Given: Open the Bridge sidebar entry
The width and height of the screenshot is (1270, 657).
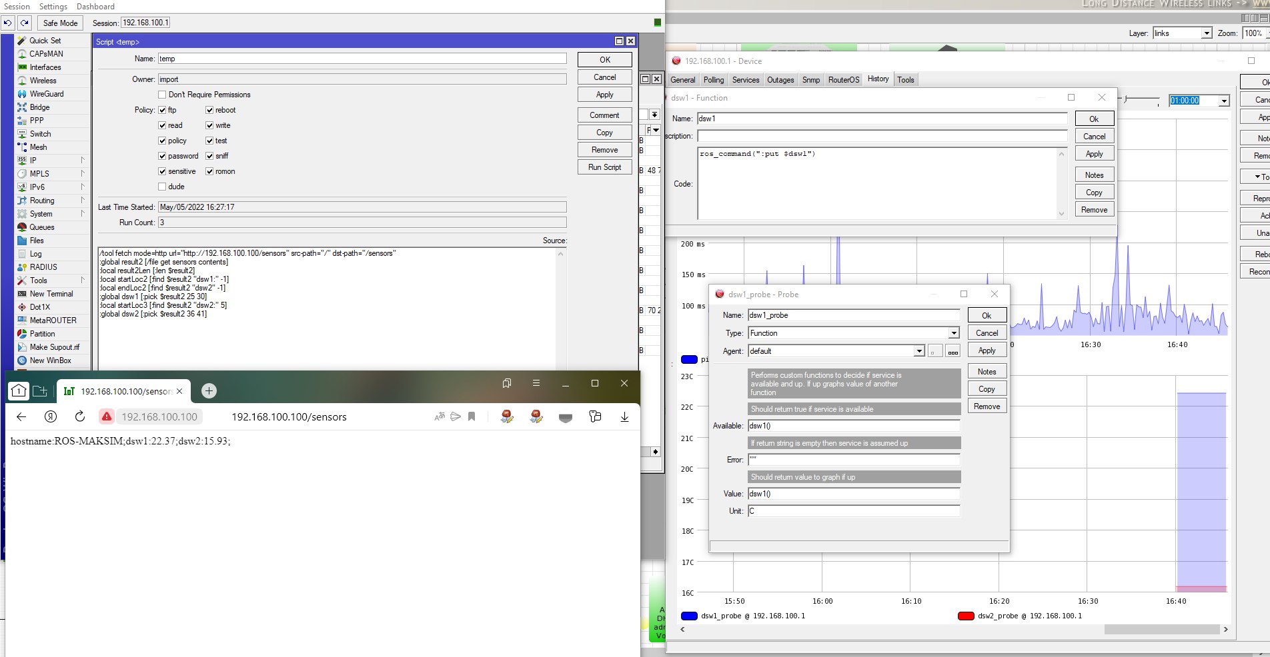Looking at the screenshot, I should (39, 107).
